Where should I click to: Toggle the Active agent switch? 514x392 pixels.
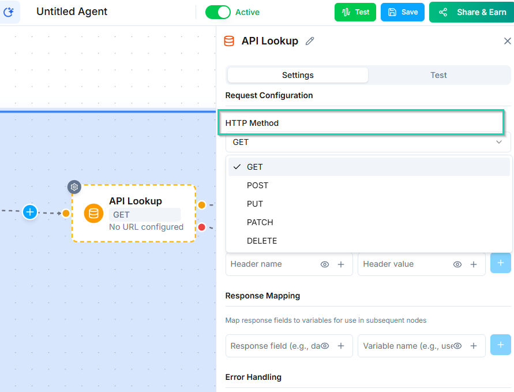point(218,12)
